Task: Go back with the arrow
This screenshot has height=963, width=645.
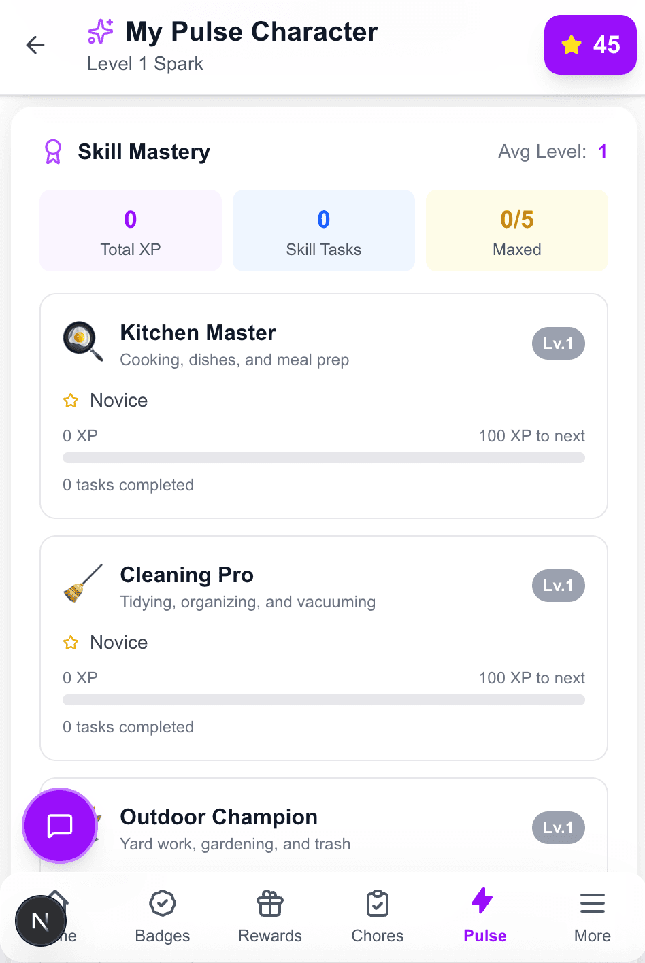Action: point(35,45)
